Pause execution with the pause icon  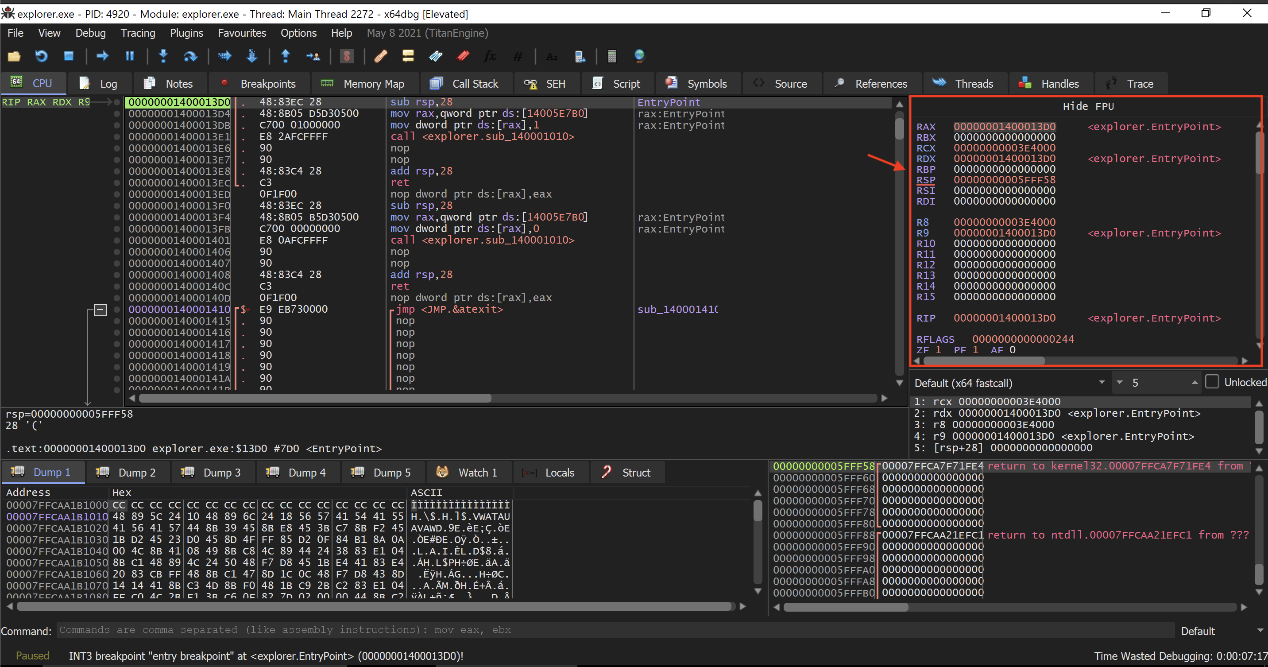pyautogui.click(x=129, y=56)
